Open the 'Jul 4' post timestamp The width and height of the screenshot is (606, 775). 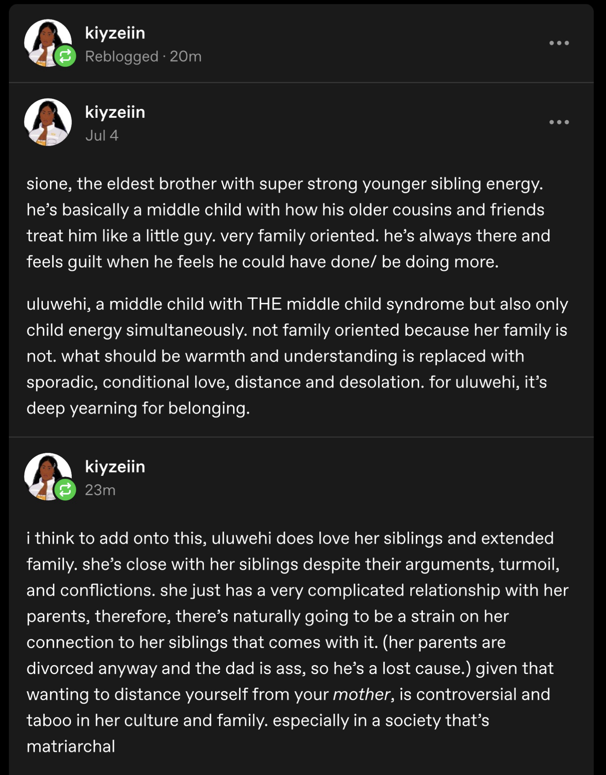coord(101,136)
